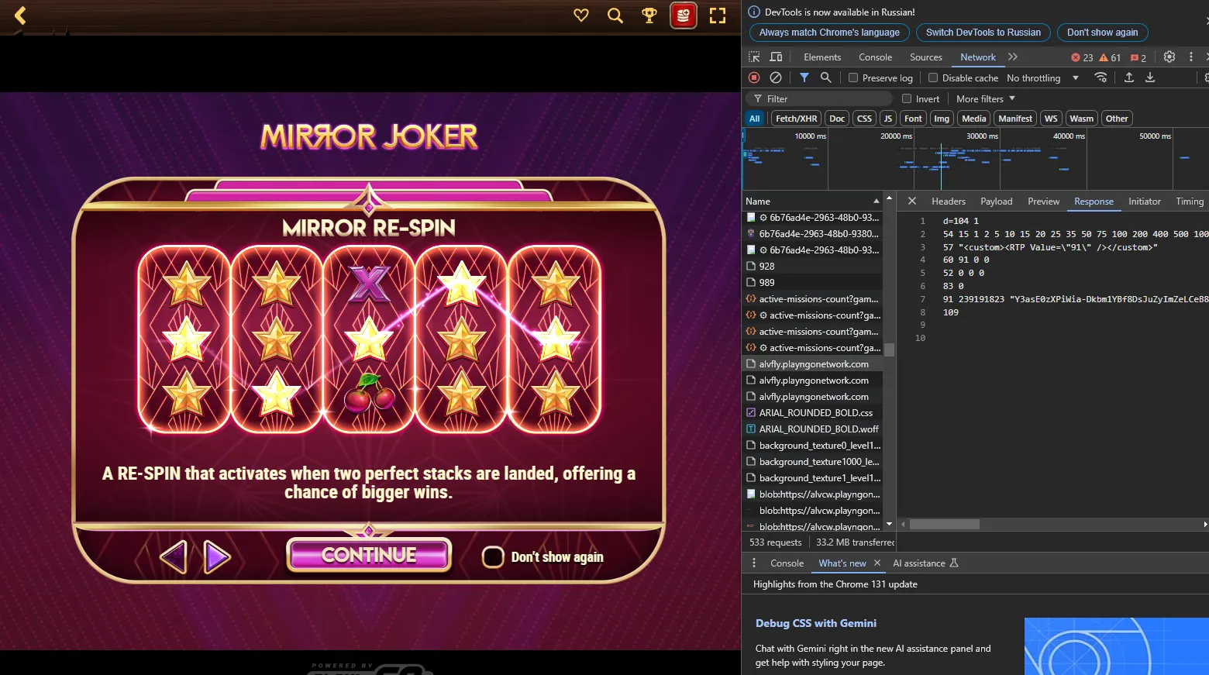The image size is (1209, 675).
Task: Import HAR file with upload icon
Action: click(x=1129, y=77)
